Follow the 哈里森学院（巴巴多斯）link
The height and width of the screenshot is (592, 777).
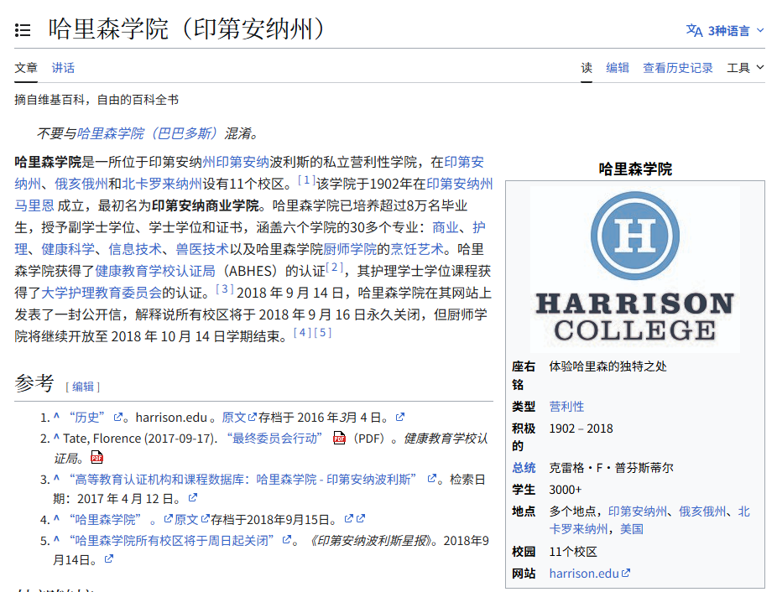[x=147, y=133]
